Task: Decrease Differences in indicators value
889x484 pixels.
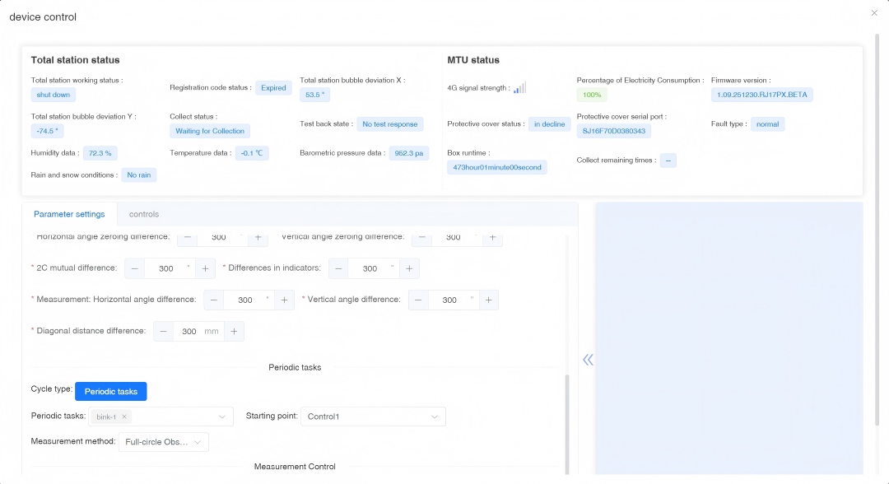Action: 338,268
